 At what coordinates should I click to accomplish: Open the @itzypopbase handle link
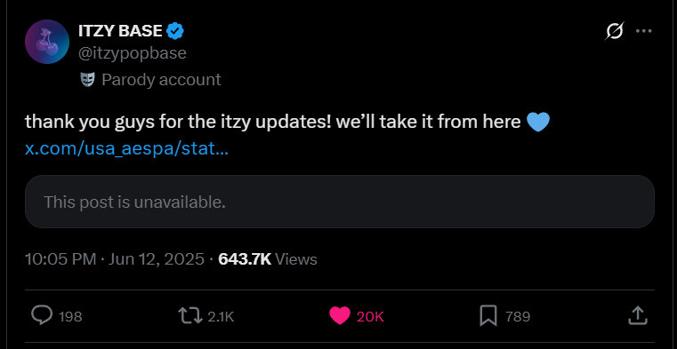(x=133, y=53)
